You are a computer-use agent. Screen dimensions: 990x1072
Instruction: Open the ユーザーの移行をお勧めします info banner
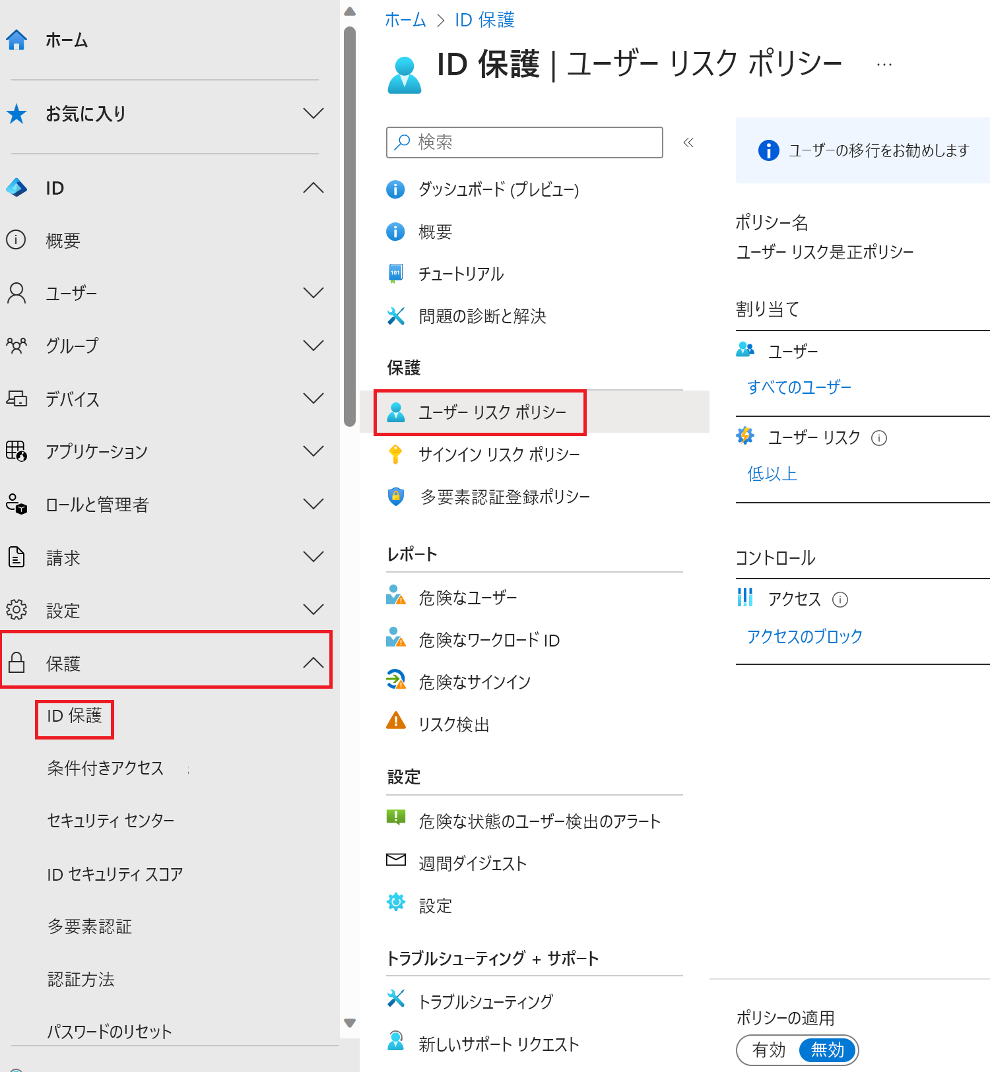(863, 150)
